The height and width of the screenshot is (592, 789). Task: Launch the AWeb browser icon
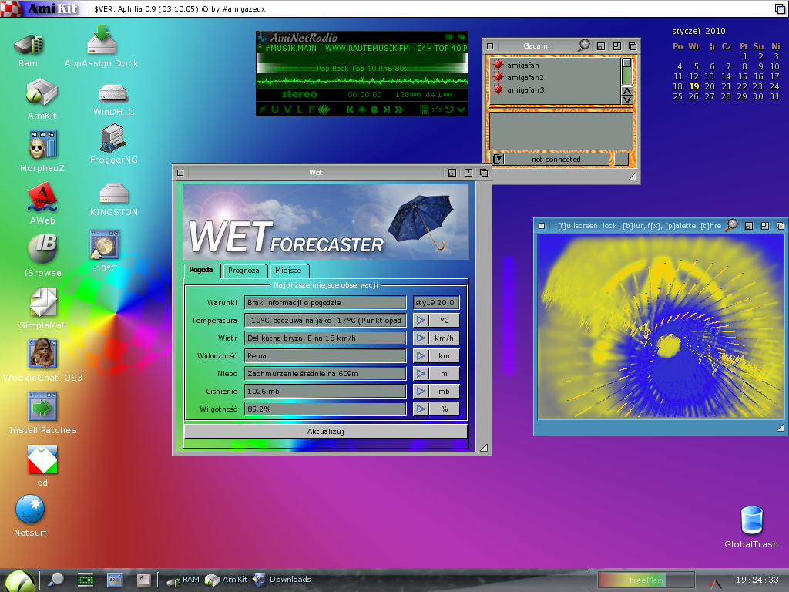coord(42,197)
